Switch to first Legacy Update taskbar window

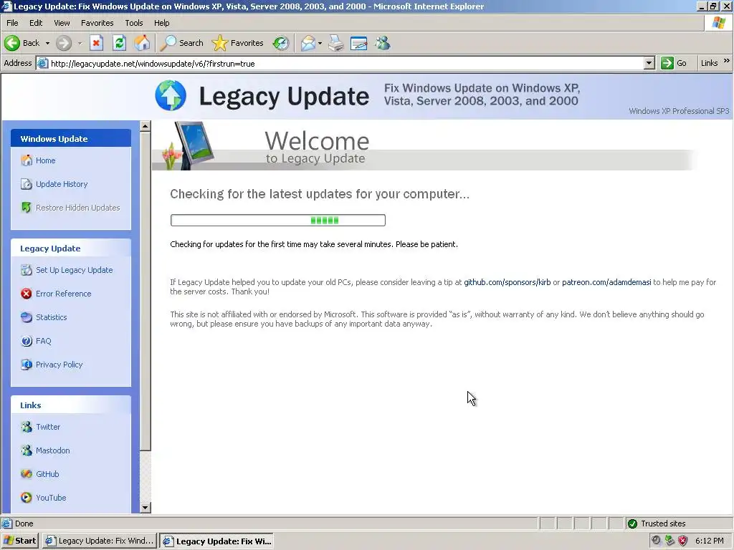click(x=99, y=541)
